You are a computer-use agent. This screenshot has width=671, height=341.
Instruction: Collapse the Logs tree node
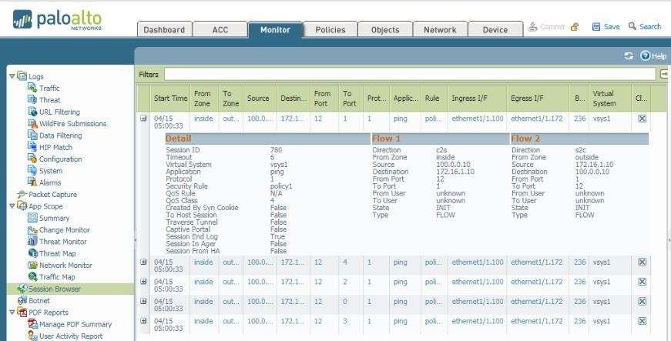(12, 76)
